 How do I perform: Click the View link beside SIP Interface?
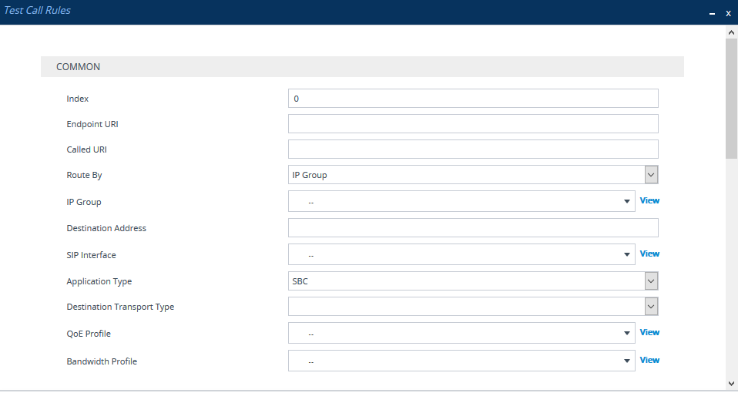649,254
